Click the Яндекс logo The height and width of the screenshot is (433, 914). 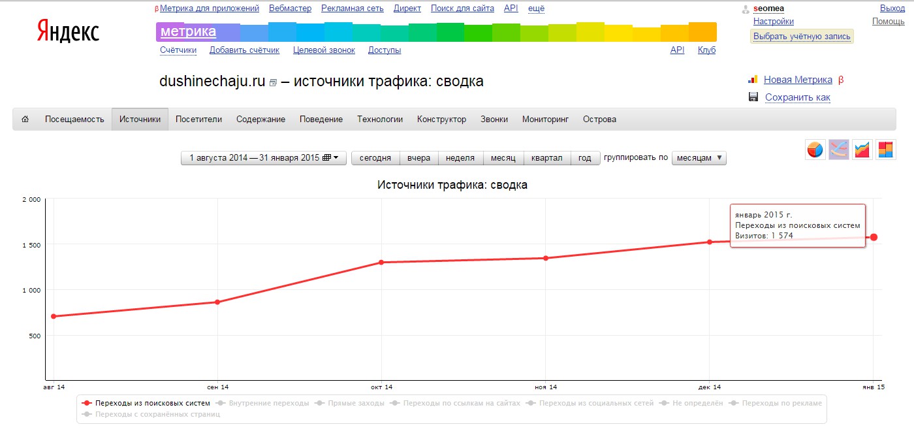(x=68, y=31)
